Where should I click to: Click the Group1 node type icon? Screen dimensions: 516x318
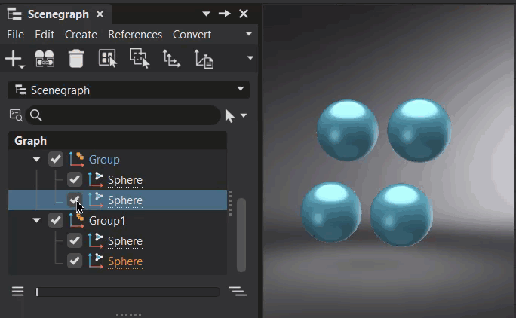(76, 220)
